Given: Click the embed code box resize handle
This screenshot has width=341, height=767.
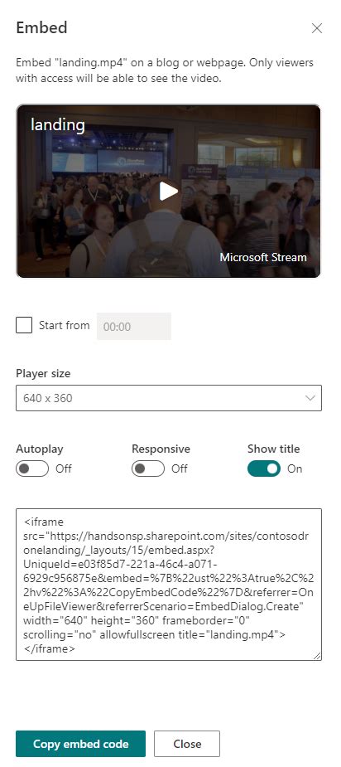Looking at the screenshot, I should [318, 657].
